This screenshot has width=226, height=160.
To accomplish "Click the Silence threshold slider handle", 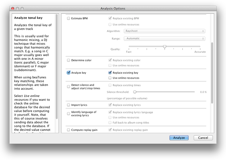I will click(135, 92).
